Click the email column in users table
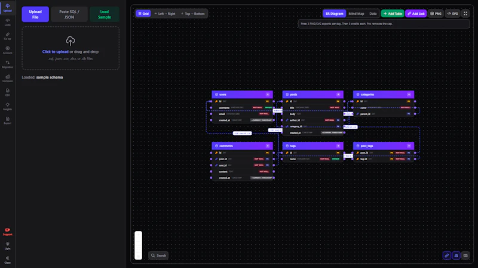 [243, 114]
